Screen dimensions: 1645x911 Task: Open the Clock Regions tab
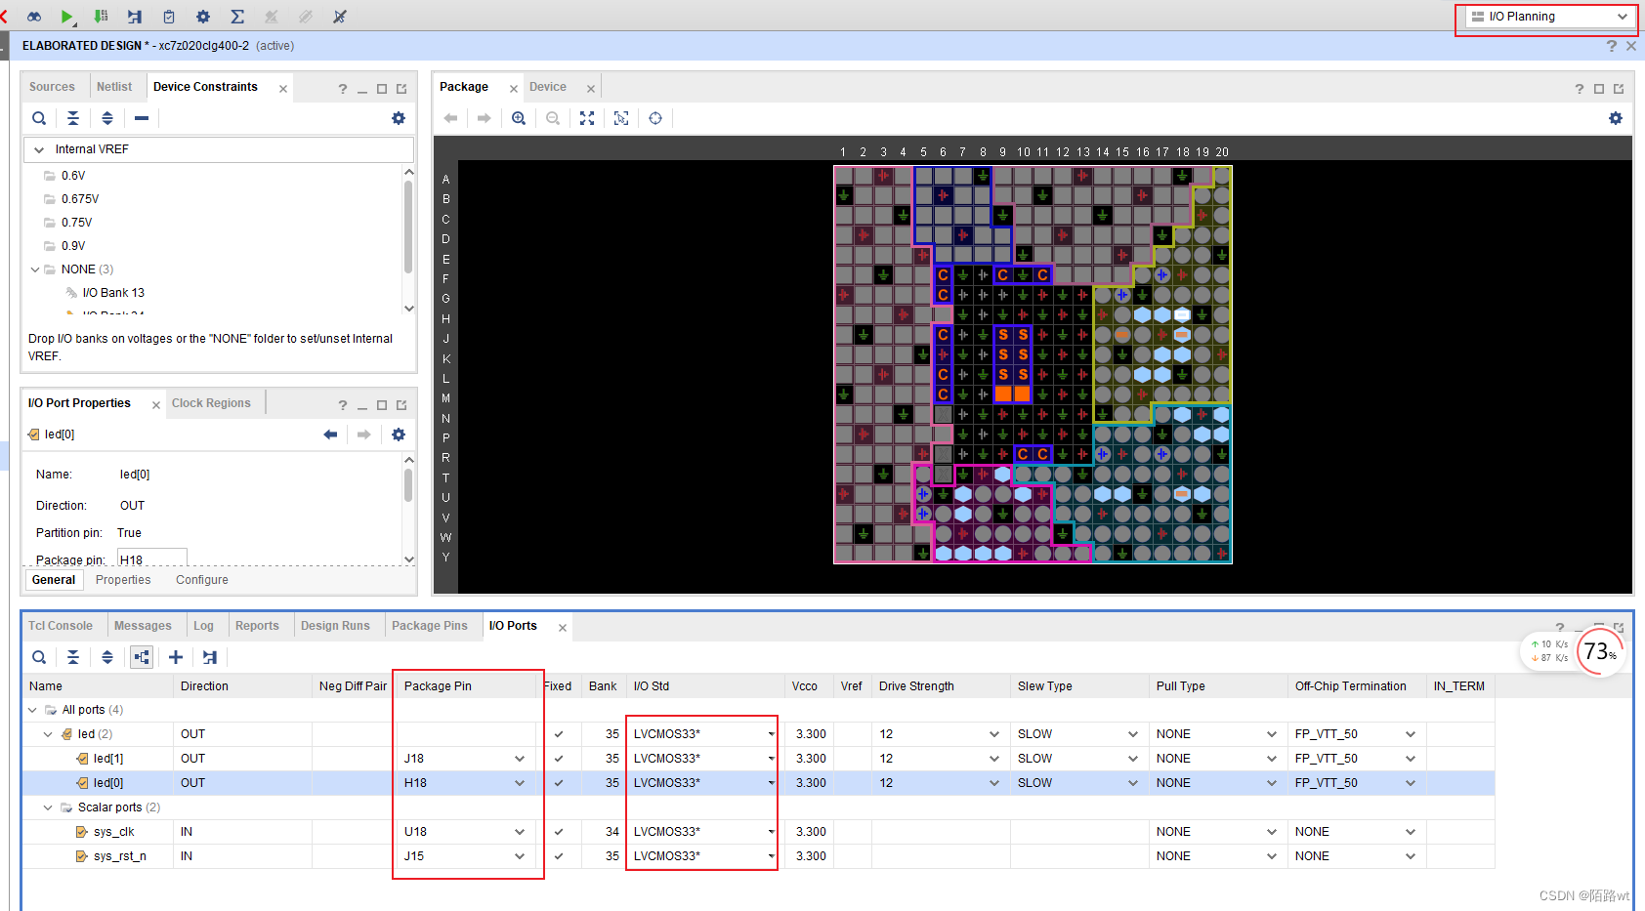(211, 403)
